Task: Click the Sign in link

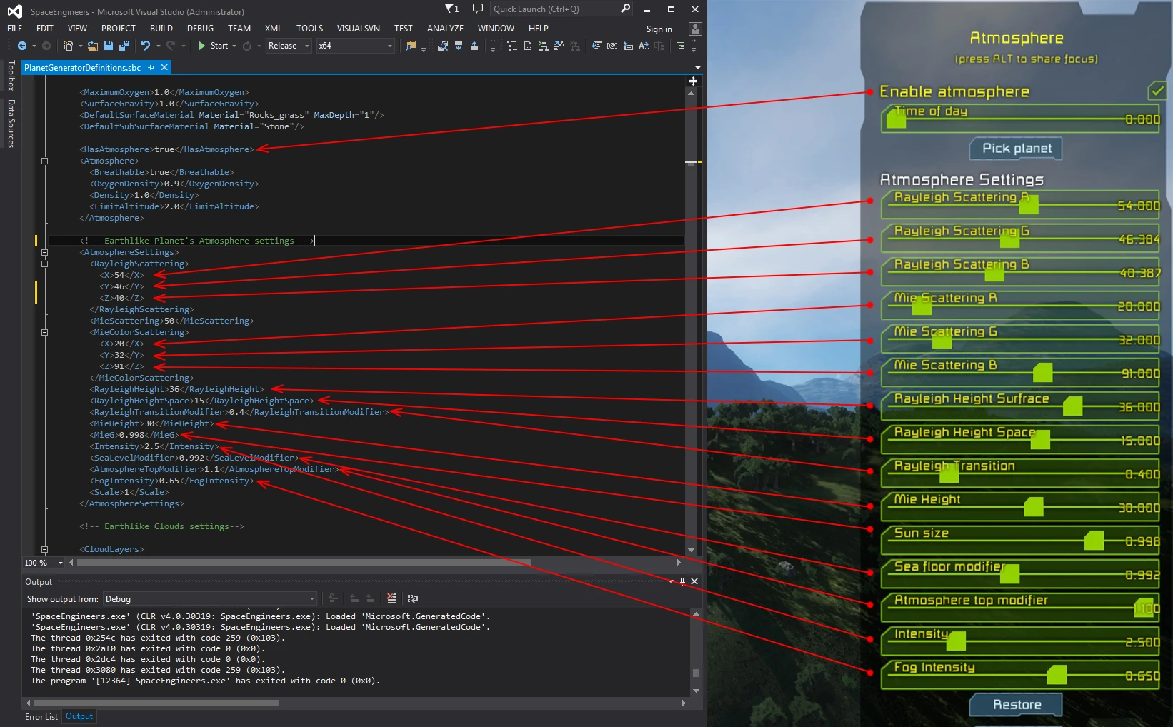Action: pyautogui.click(x=659, y=29)
